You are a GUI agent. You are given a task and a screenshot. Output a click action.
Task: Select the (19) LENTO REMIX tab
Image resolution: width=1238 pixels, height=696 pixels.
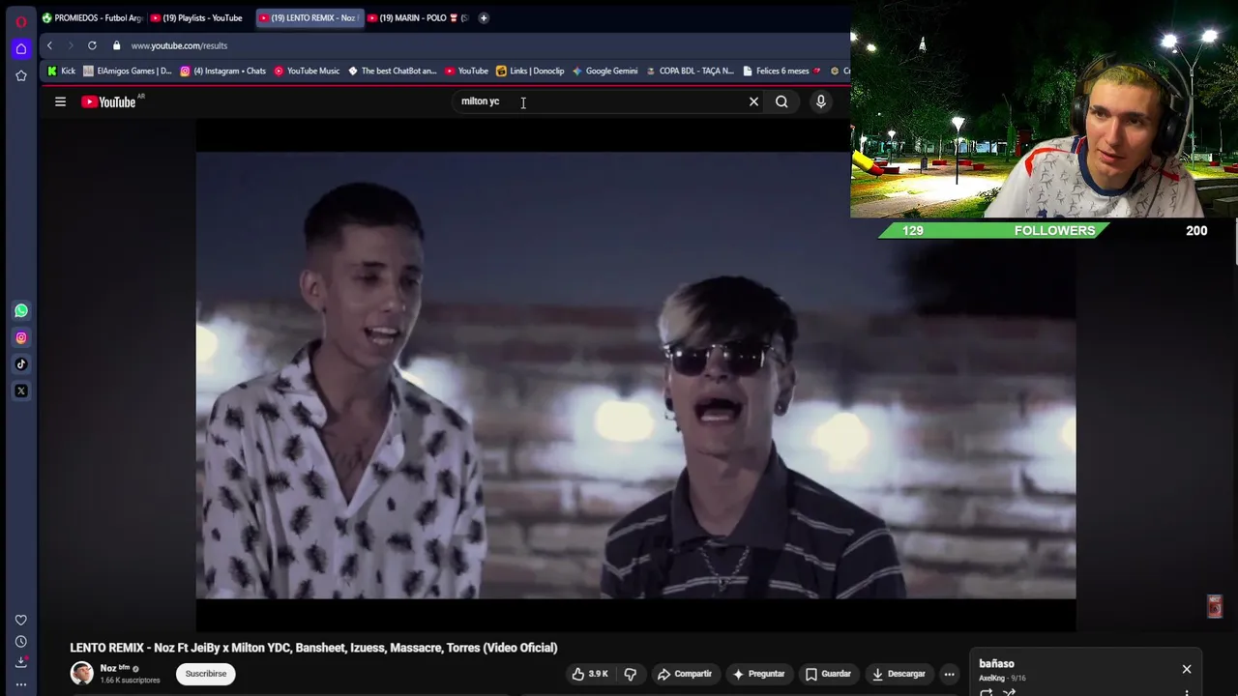309,17
